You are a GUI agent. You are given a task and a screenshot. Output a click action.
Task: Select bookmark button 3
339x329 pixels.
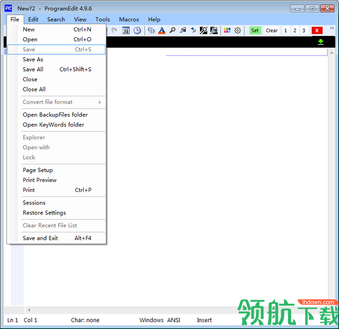tap(304, 30)
